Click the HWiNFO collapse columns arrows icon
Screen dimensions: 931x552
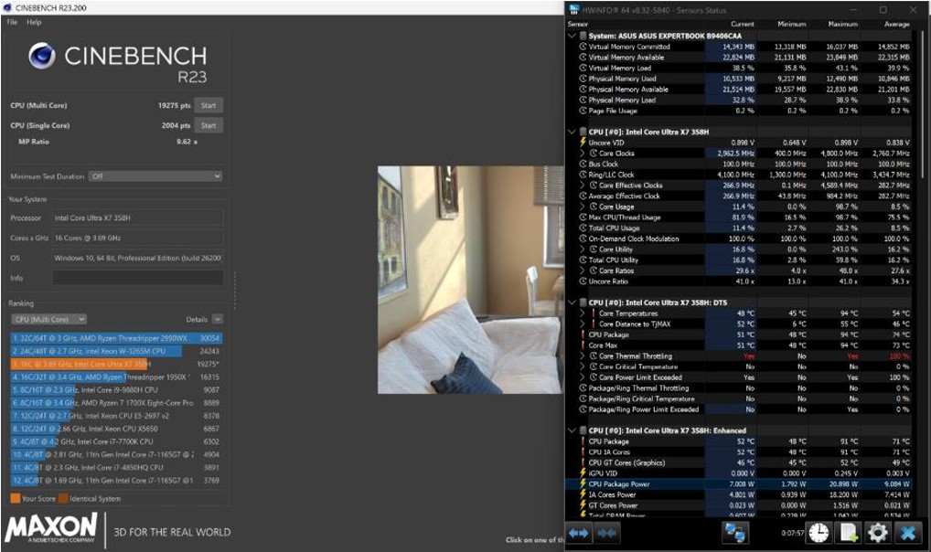(606, 533)
